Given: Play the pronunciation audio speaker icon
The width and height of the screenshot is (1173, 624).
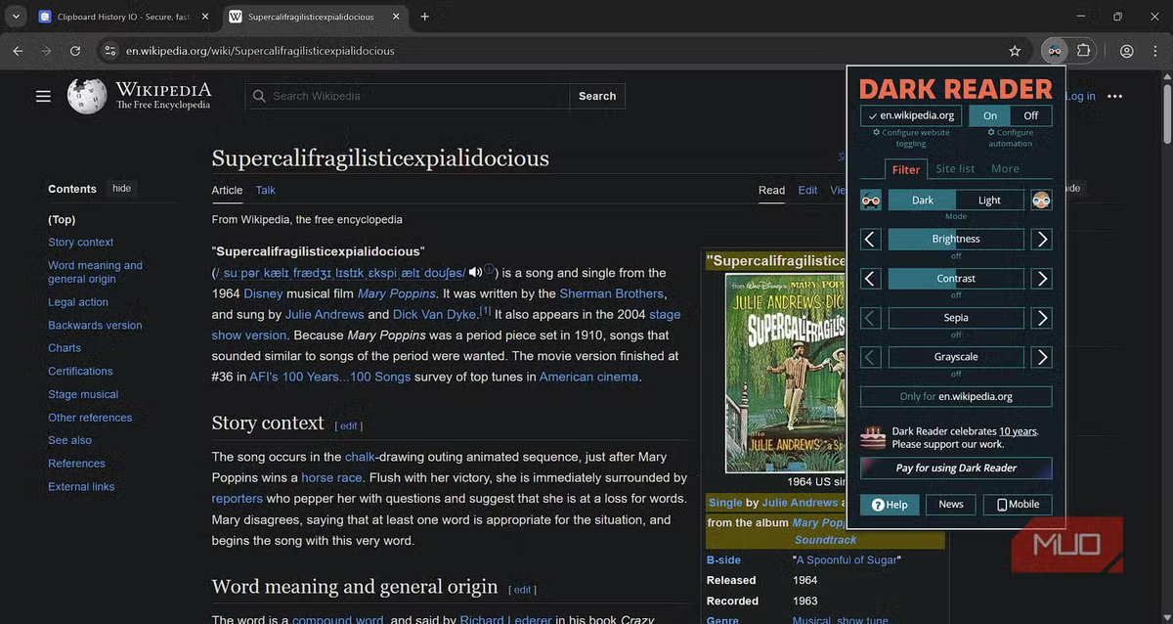Looking at the screenshot, I should coord(476,272).
